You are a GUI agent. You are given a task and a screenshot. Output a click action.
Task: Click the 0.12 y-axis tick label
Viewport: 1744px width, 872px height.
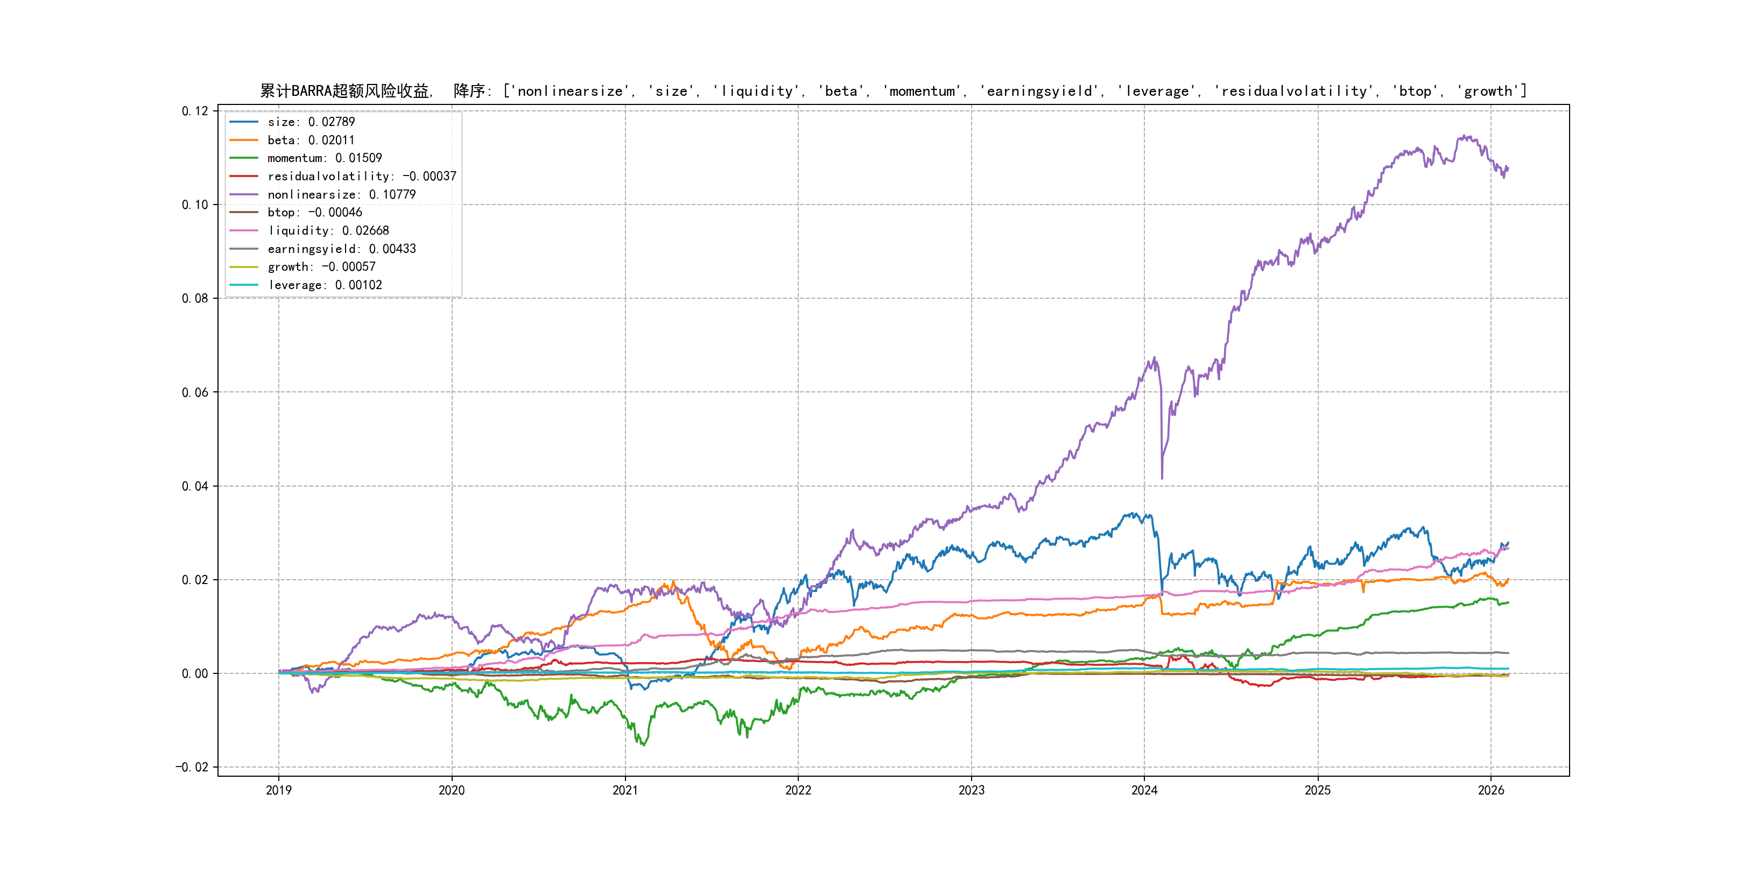click(x=195, y=111)
